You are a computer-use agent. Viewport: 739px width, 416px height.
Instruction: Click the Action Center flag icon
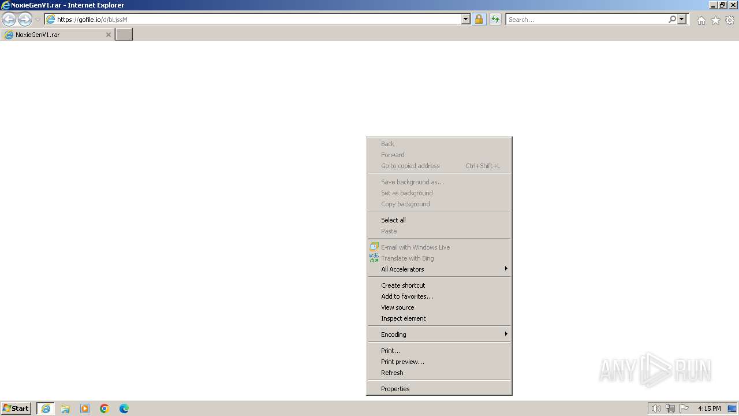pyautogui.click(x=684, y=408)
